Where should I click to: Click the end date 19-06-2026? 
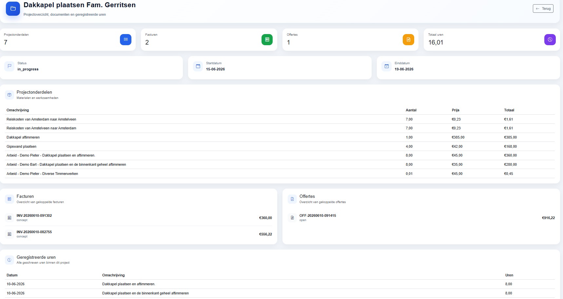tap(404, 69)
